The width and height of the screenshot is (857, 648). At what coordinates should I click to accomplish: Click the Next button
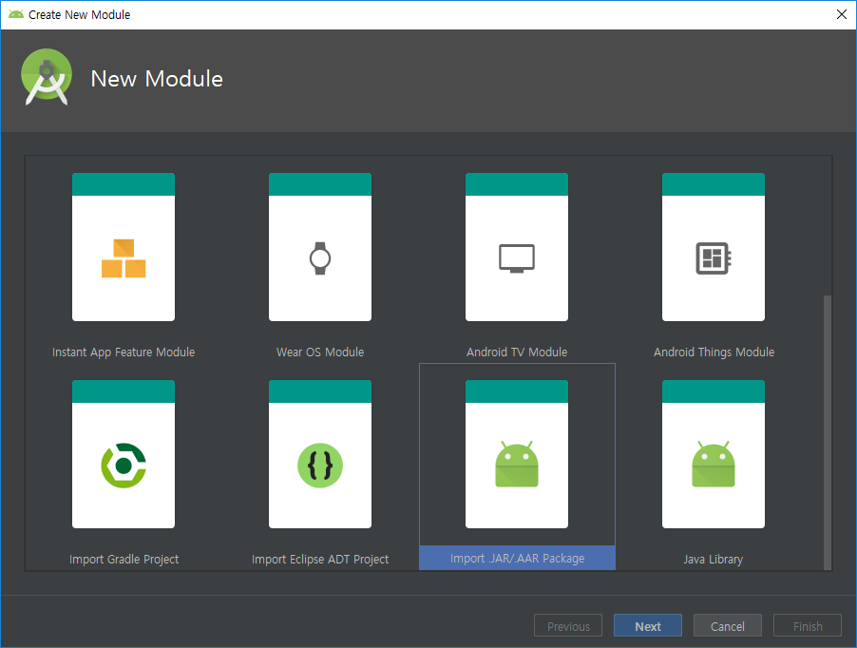pyautogui.click(x=648, y=626)
